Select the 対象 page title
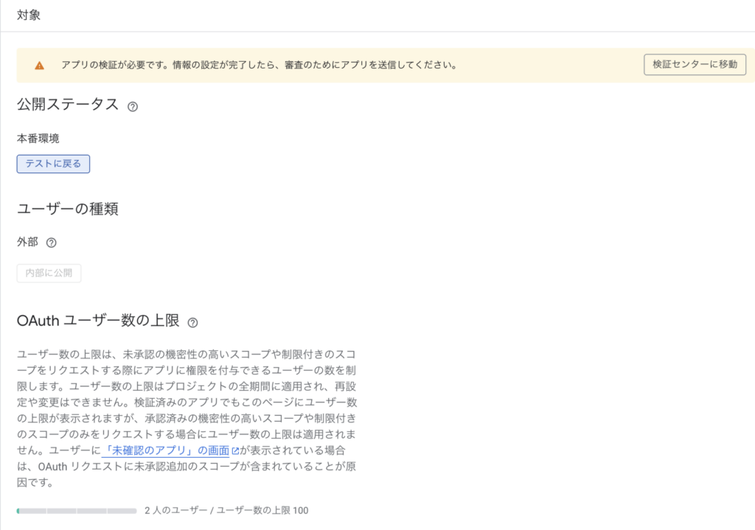This screenshot has height=530, width=755. [29, 15]
